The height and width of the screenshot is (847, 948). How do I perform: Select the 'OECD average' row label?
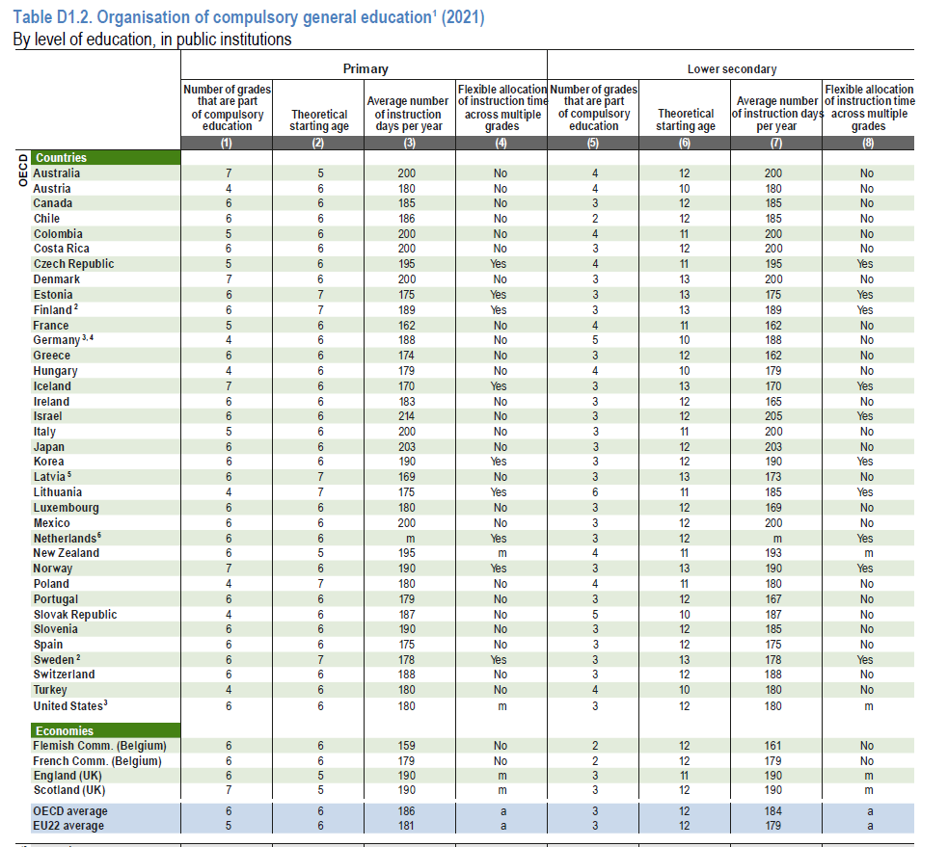click(70, 811)
